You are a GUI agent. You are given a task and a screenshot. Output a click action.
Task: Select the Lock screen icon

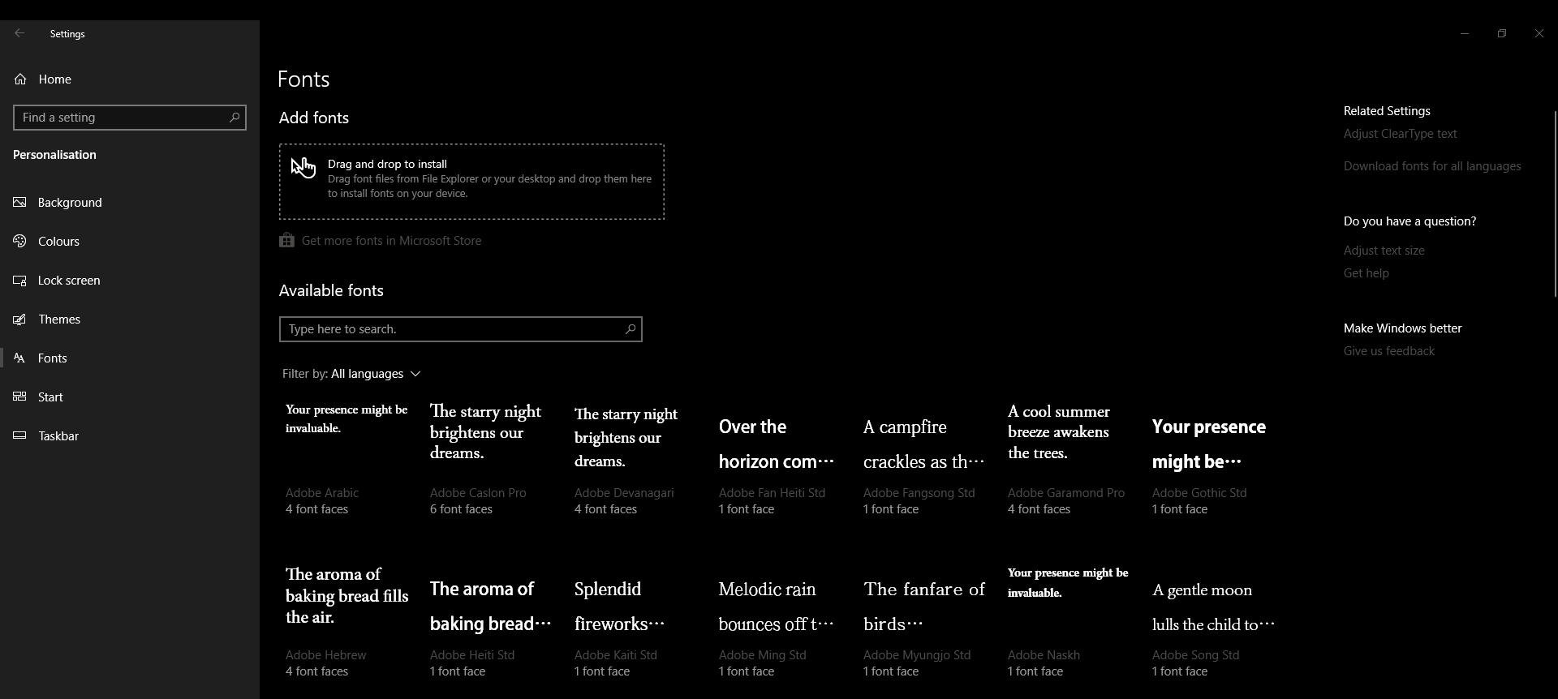19,280
